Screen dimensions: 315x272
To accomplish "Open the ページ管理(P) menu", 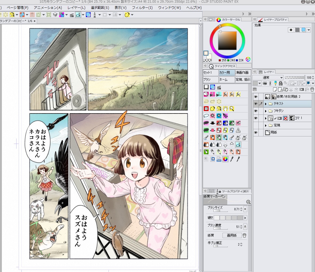I will (x=18, y=8).
